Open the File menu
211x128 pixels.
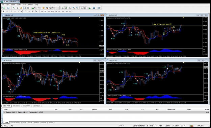[3, 5]
